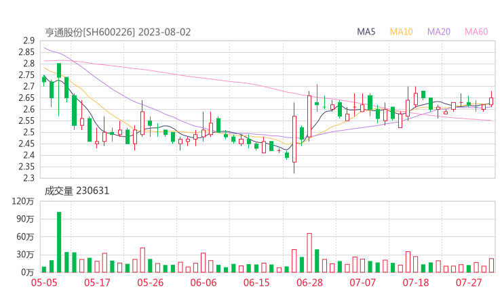Select the 06-15 date label
The image size is (502, 298).
click(256, 282)
